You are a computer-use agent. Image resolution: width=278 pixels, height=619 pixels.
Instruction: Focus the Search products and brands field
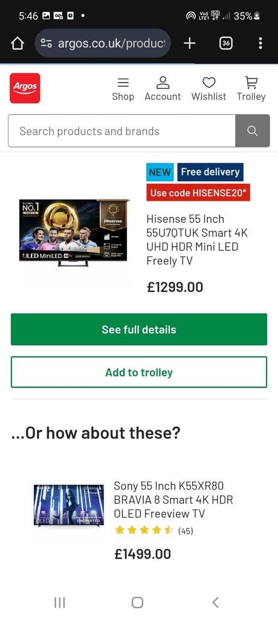click(121, 131)
